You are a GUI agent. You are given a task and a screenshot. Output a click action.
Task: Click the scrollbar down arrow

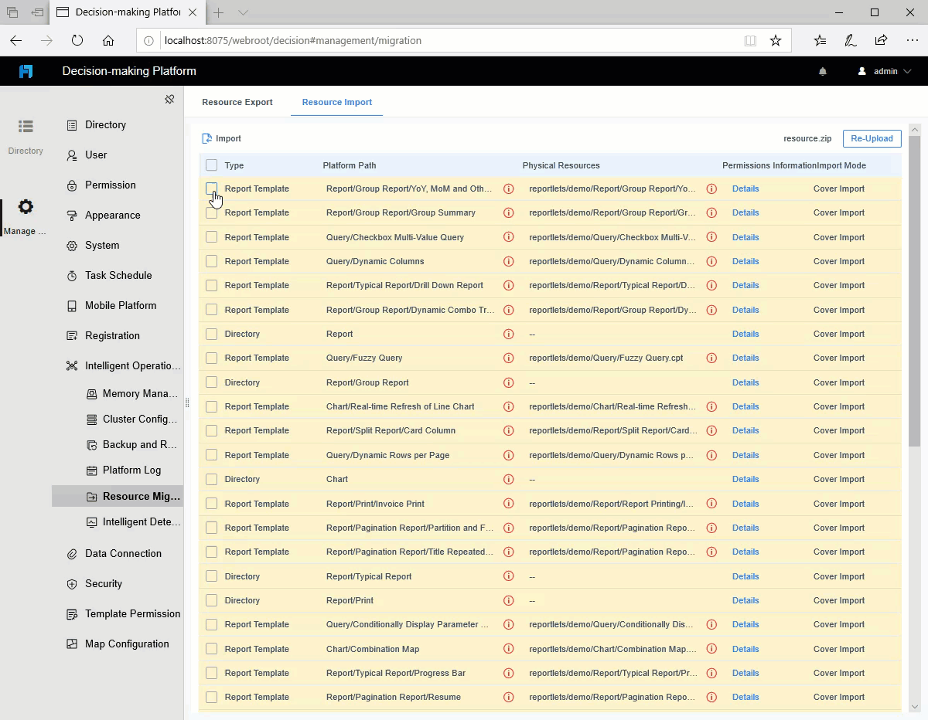(x=915, y=706)
